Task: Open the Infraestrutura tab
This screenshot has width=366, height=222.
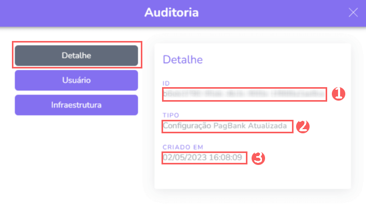Action: click(x=76, y=105)
